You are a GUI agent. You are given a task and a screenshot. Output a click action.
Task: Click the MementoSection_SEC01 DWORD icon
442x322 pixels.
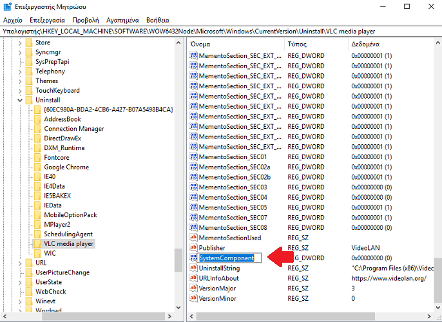[193, 156]
